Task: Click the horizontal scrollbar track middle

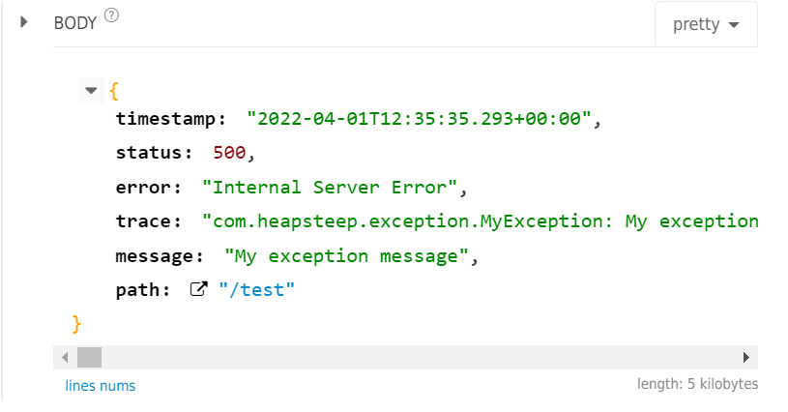Action: 405,357
